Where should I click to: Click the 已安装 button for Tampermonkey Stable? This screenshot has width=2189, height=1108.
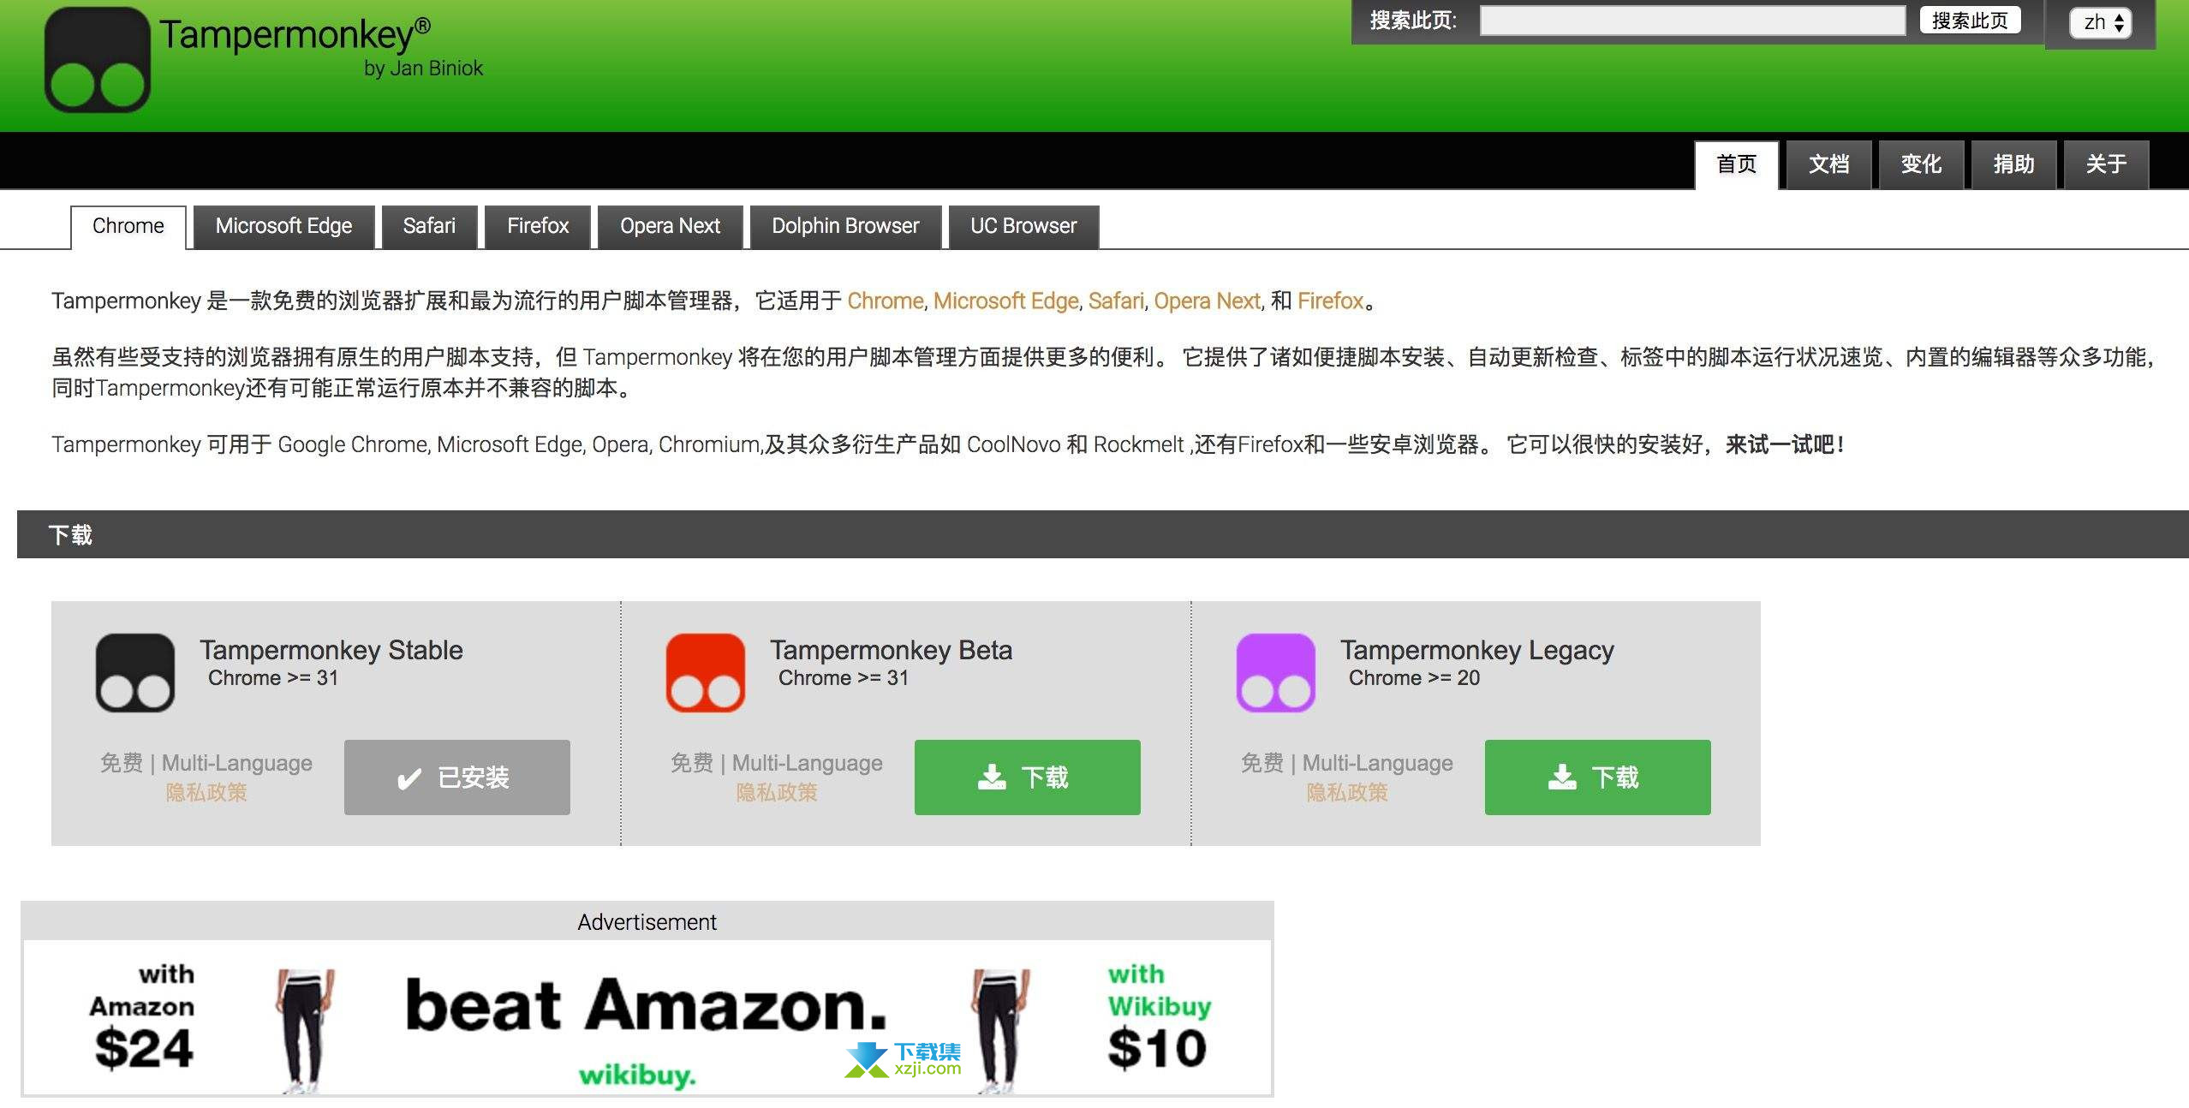coord(457,777)
